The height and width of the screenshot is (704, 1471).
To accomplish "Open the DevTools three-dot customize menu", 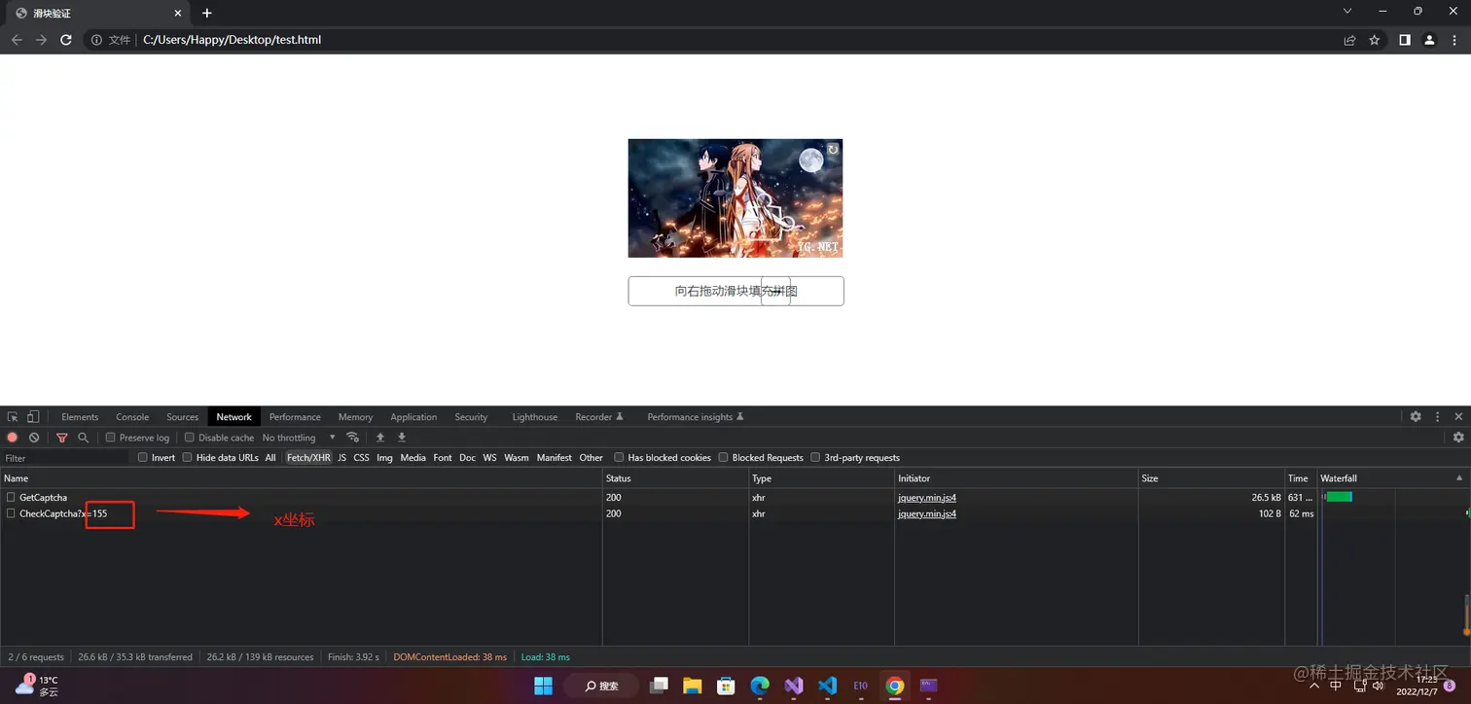I will (x=1438, y=416).
